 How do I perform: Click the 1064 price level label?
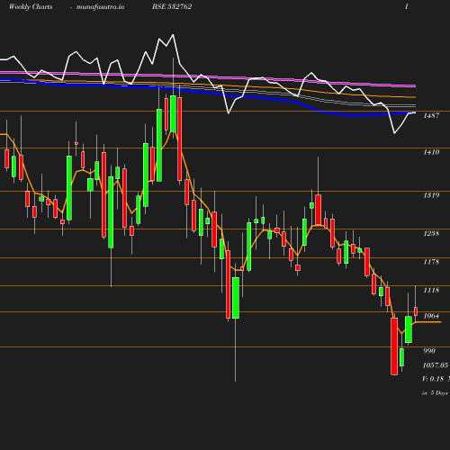coord(431,316)
